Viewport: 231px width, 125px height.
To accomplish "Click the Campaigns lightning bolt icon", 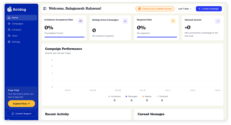I will coord(9,24).
